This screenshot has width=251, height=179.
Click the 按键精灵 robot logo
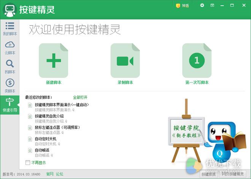coord(10,10)
